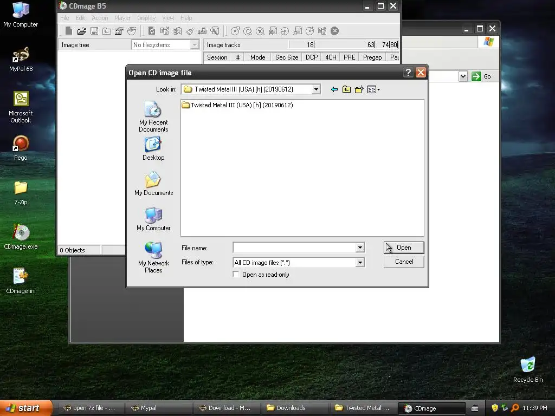555x416 pixels.
Task: Open the Player menu in CDmage
Action: [122, 18]
